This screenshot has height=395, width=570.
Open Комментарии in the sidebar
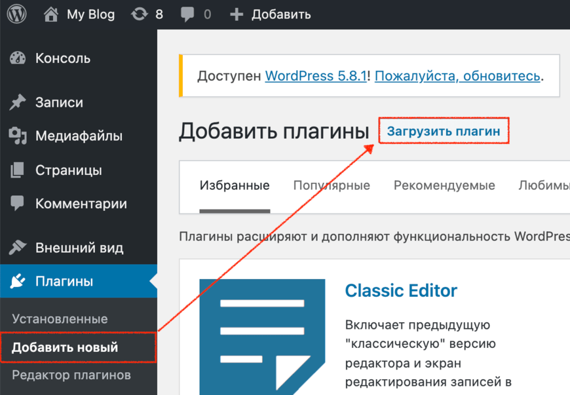81,204
